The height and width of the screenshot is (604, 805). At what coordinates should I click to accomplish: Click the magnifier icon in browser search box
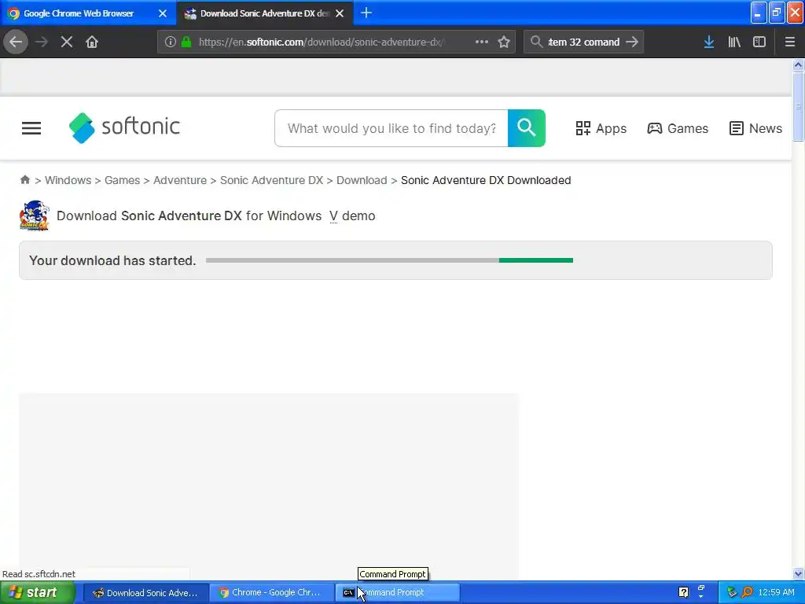click(x=536, y=42)
